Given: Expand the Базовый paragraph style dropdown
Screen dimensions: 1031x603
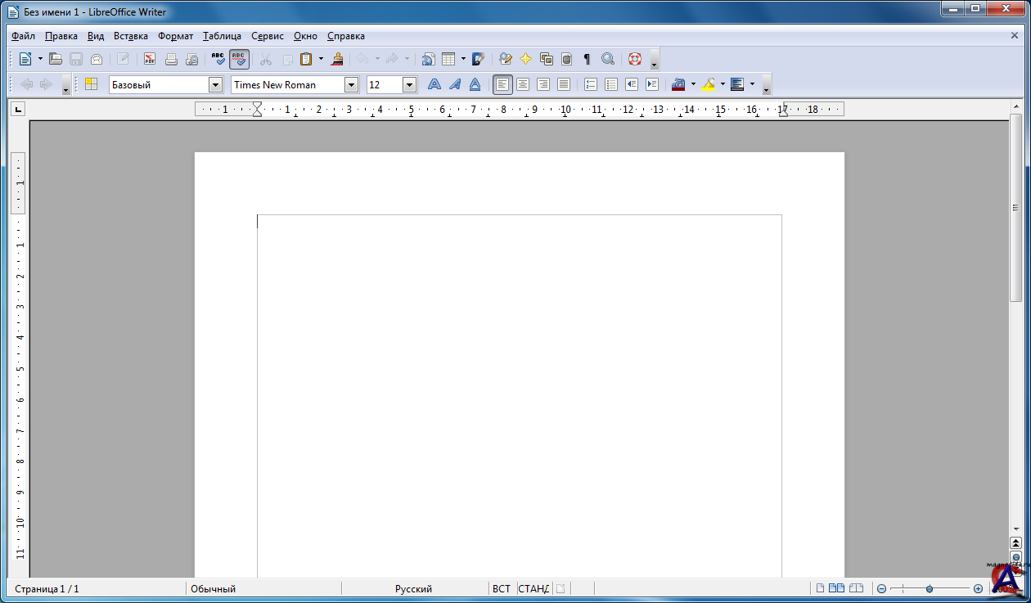Looking at the screenshot, I should (x=216, y=85).
